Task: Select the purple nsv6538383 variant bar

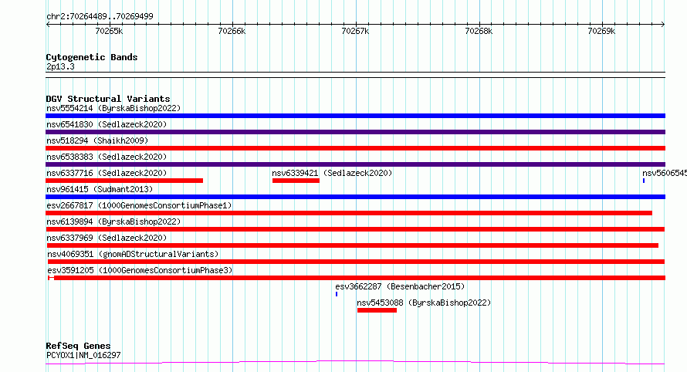Action: click(x=355, y=164)
